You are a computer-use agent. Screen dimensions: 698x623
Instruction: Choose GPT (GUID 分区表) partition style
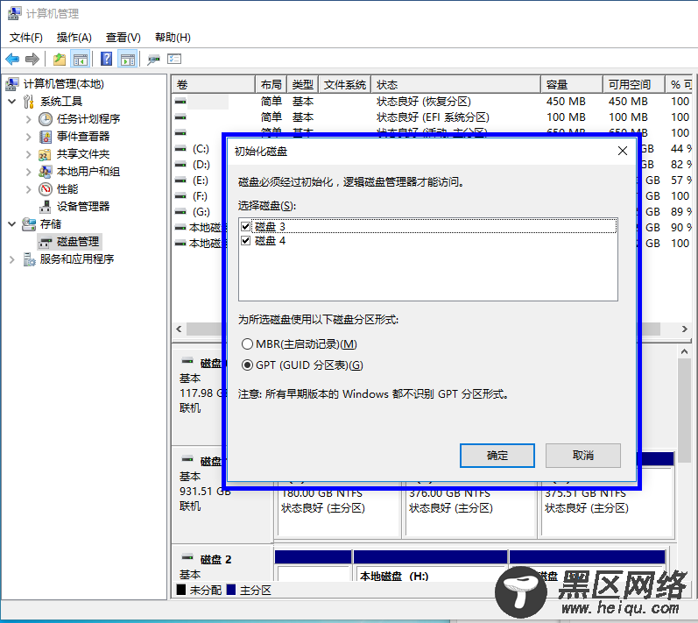tap(247, 365)
